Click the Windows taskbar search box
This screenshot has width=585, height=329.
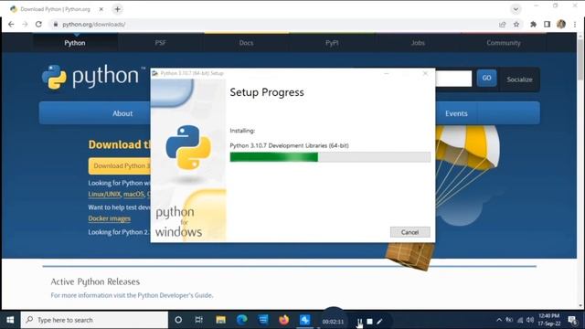pyautogui.click(x=94, y=320)
